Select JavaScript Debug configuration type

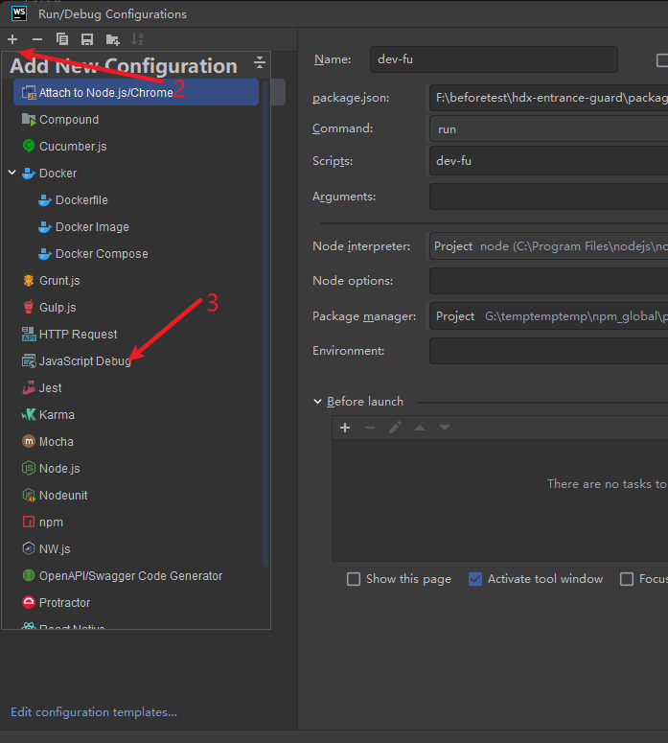pos(136,361)
